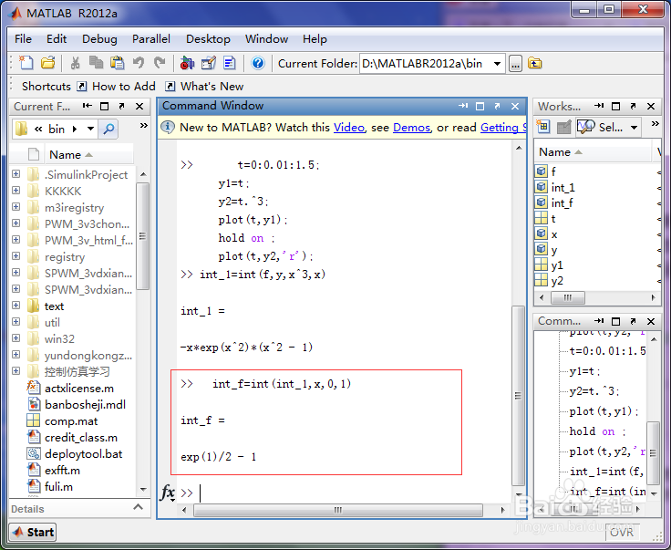This screenshot has width=671, height=550.
Task: Expand KKKKK folder
Action: coord(15,190)
